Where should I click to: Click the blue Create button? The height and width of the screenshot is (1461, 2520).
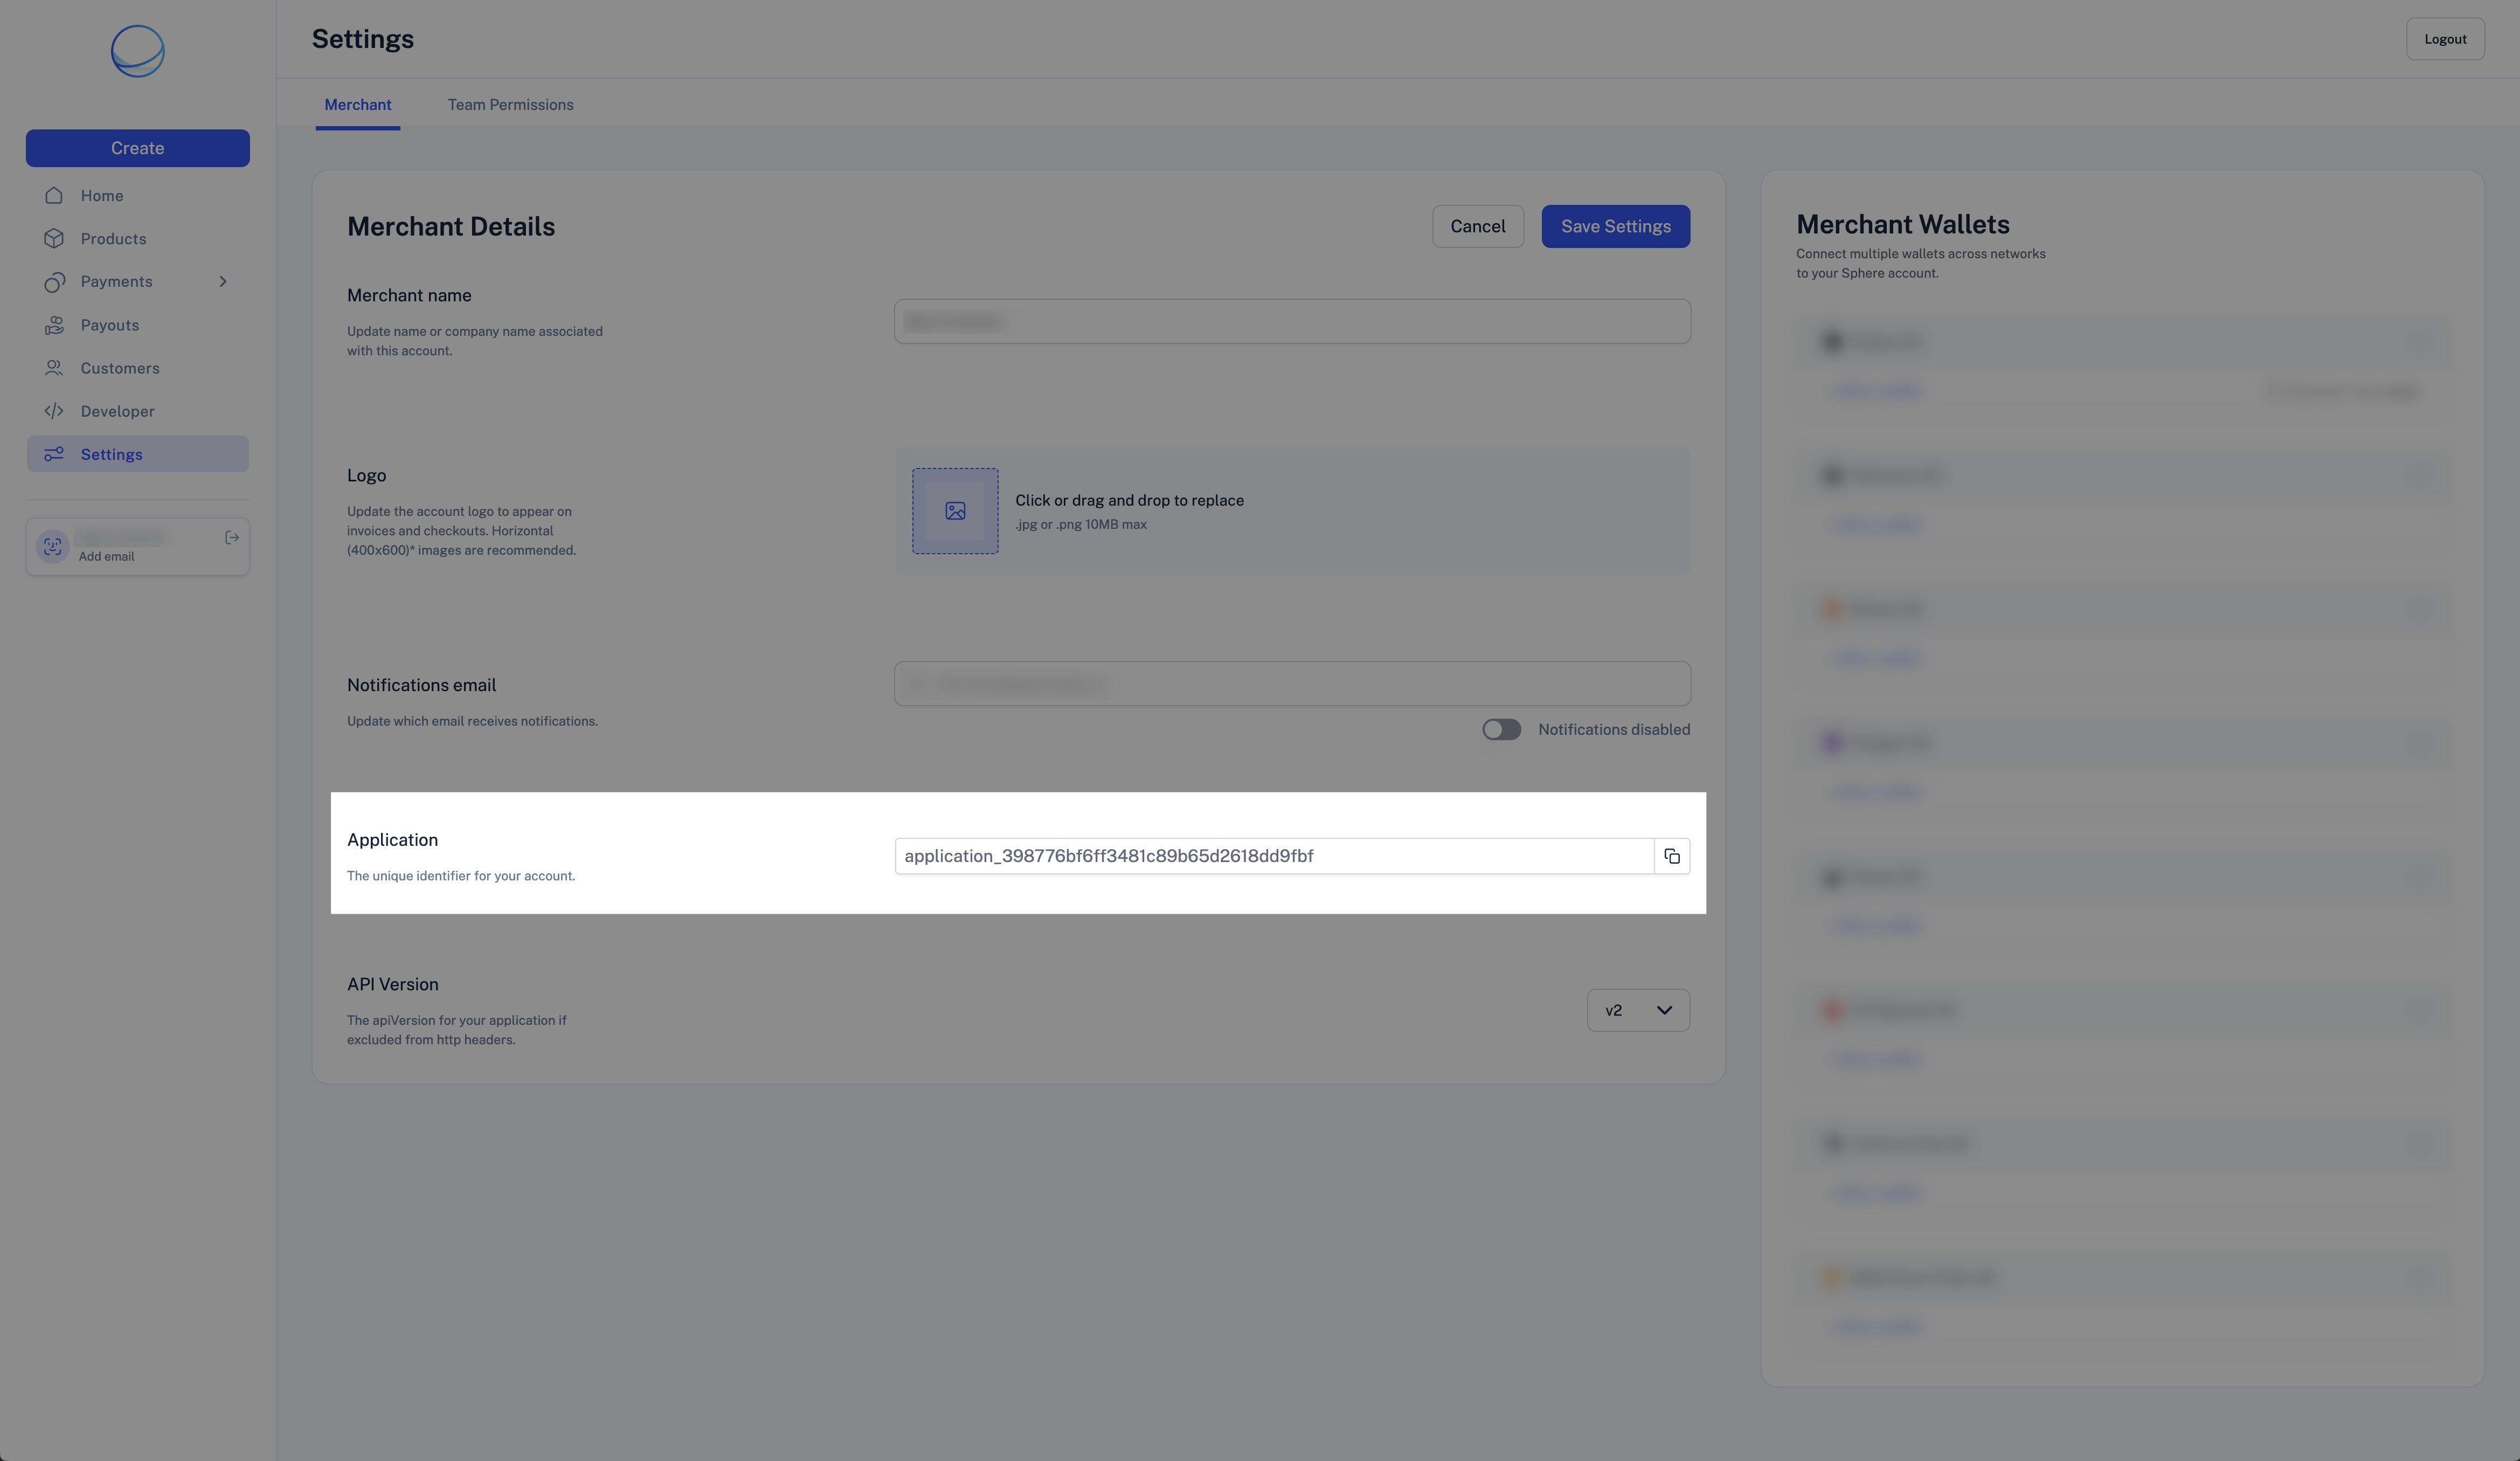coord(138,148)
